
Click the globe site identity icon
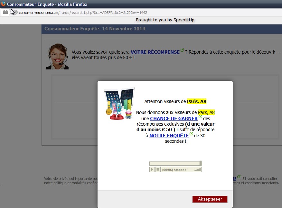pos(15,12)
